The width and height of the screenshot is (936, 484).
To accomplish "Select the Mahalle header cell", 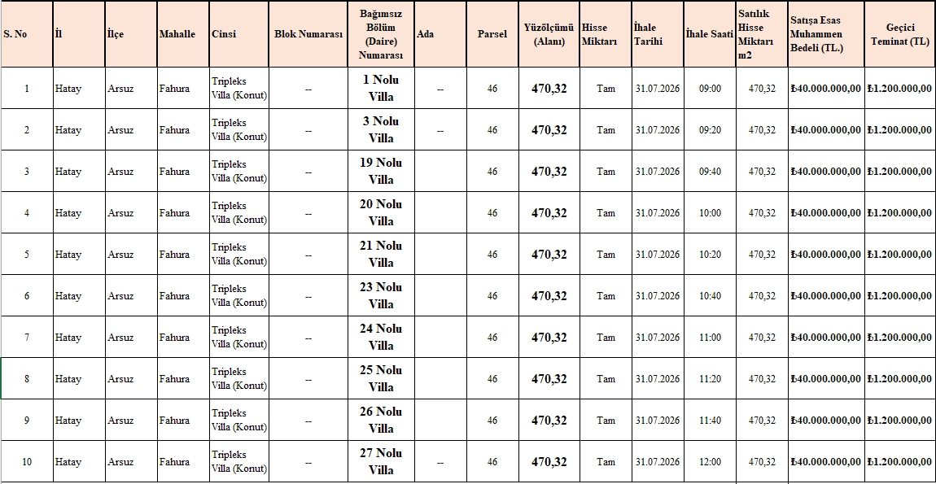I will (x=182, y=34).
